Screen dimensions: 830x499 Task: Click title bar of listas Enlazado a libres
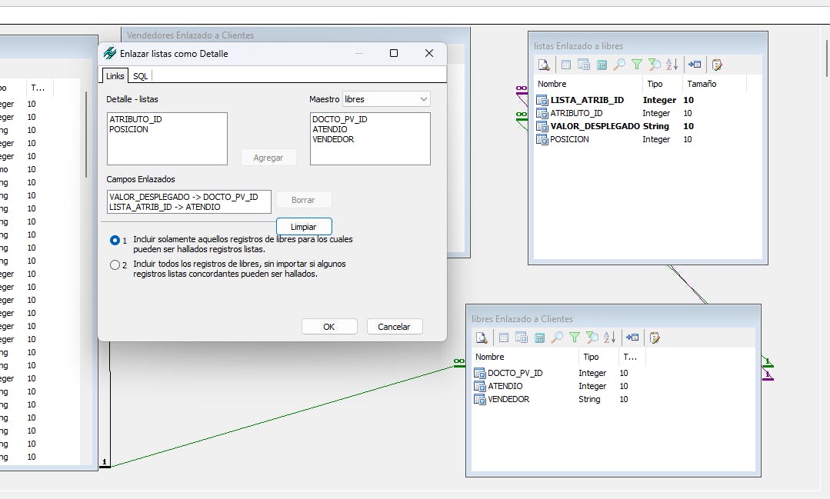[x=648, y=45]
